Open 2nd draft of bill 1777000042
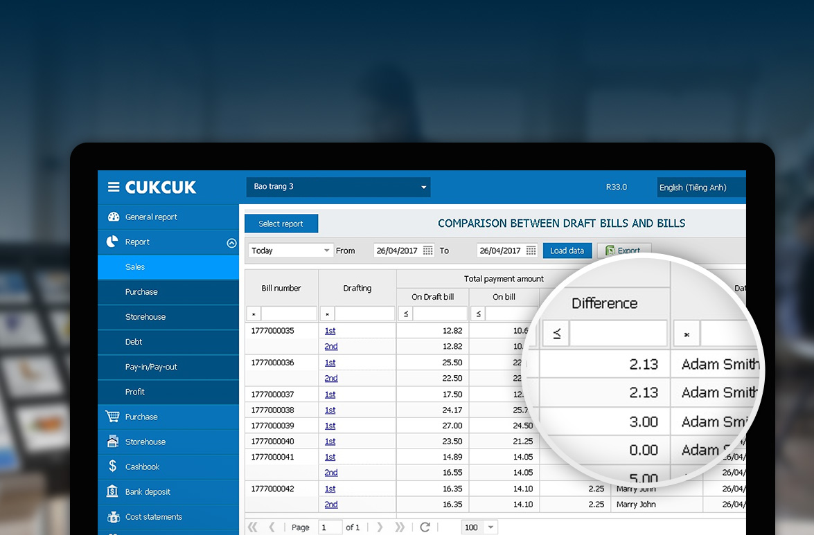 point(331,504)
